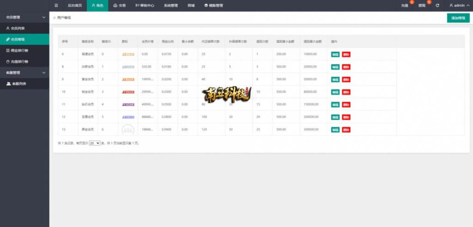Toggle the hamburger sidebar menu icon
Screen dimensions: 473x227
[56, 6]
